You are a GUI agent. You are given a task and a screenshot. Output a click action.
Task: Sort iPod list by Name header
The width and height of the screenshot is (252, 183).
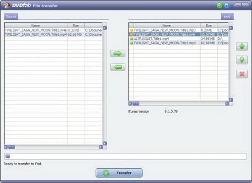click(x=166, y=25)
